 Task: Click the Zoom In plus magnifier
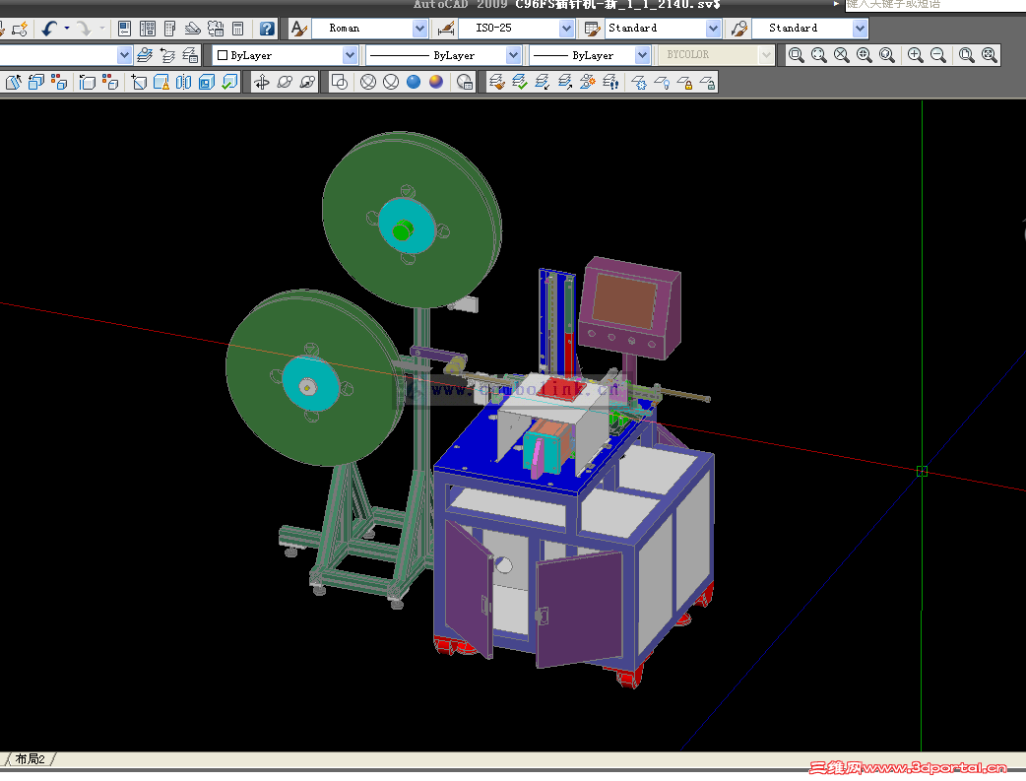916,55
